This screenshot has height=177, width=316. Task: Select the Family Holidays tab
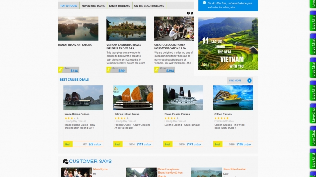(x=119, y=6)
